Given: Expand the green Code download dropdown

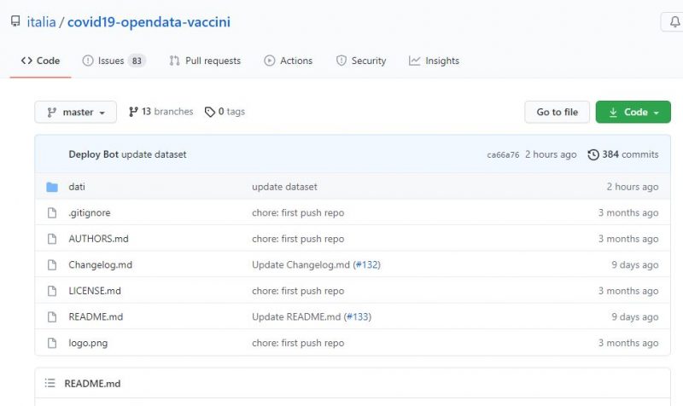Looking at the screenshot, I should coord(633,112).
